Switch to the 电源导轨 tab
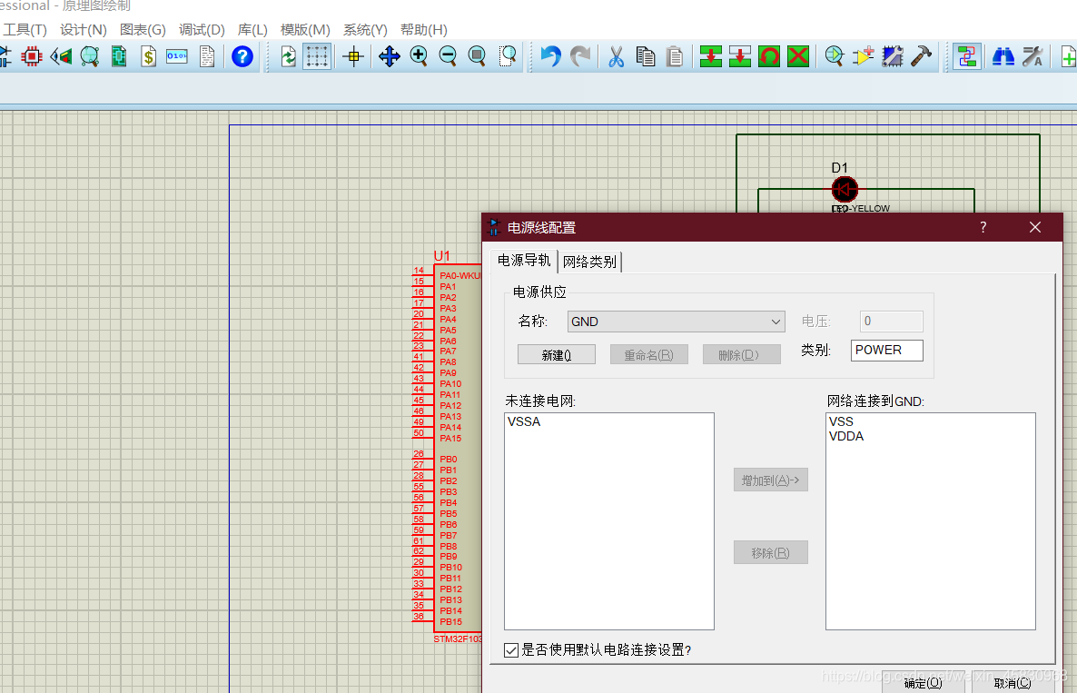Screen dimensions: 1077x693 coord(524,261)
